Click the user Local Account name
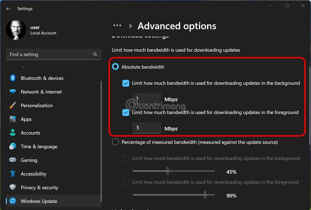 [43, 30]
